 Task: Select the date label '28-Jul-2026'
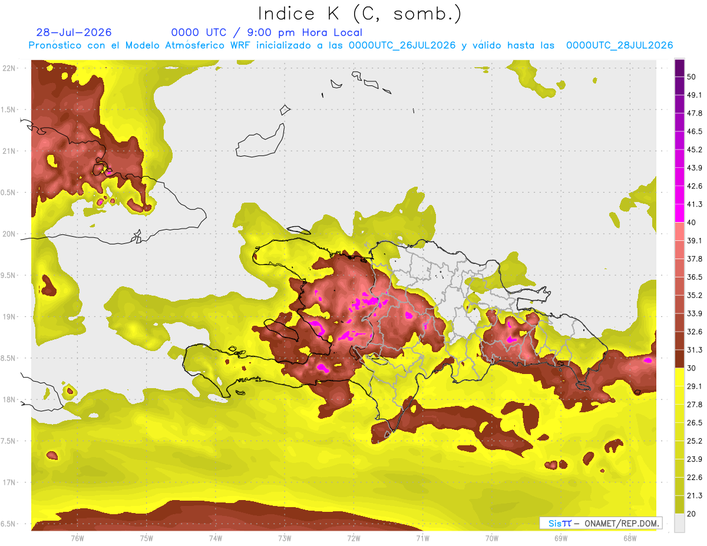point(74,32)
